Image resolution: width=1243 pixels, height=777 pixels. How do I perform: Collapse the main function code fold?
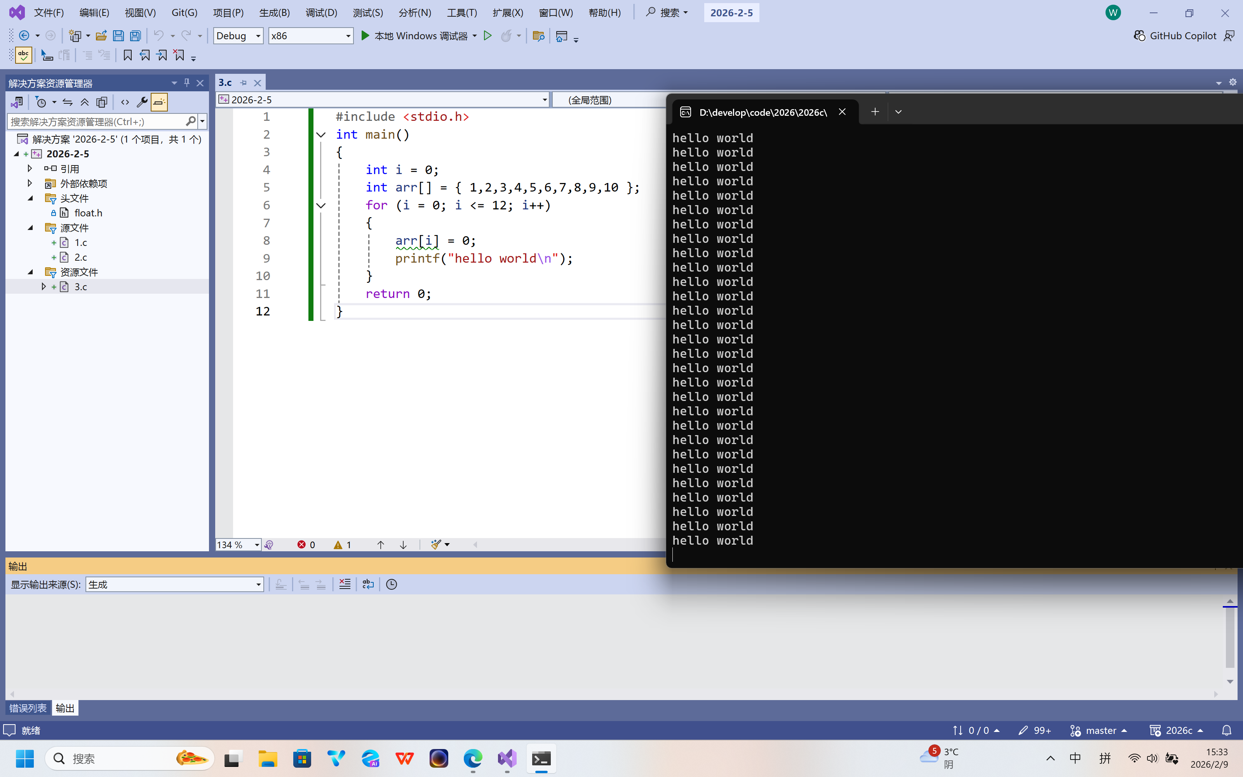pos(321,135)
